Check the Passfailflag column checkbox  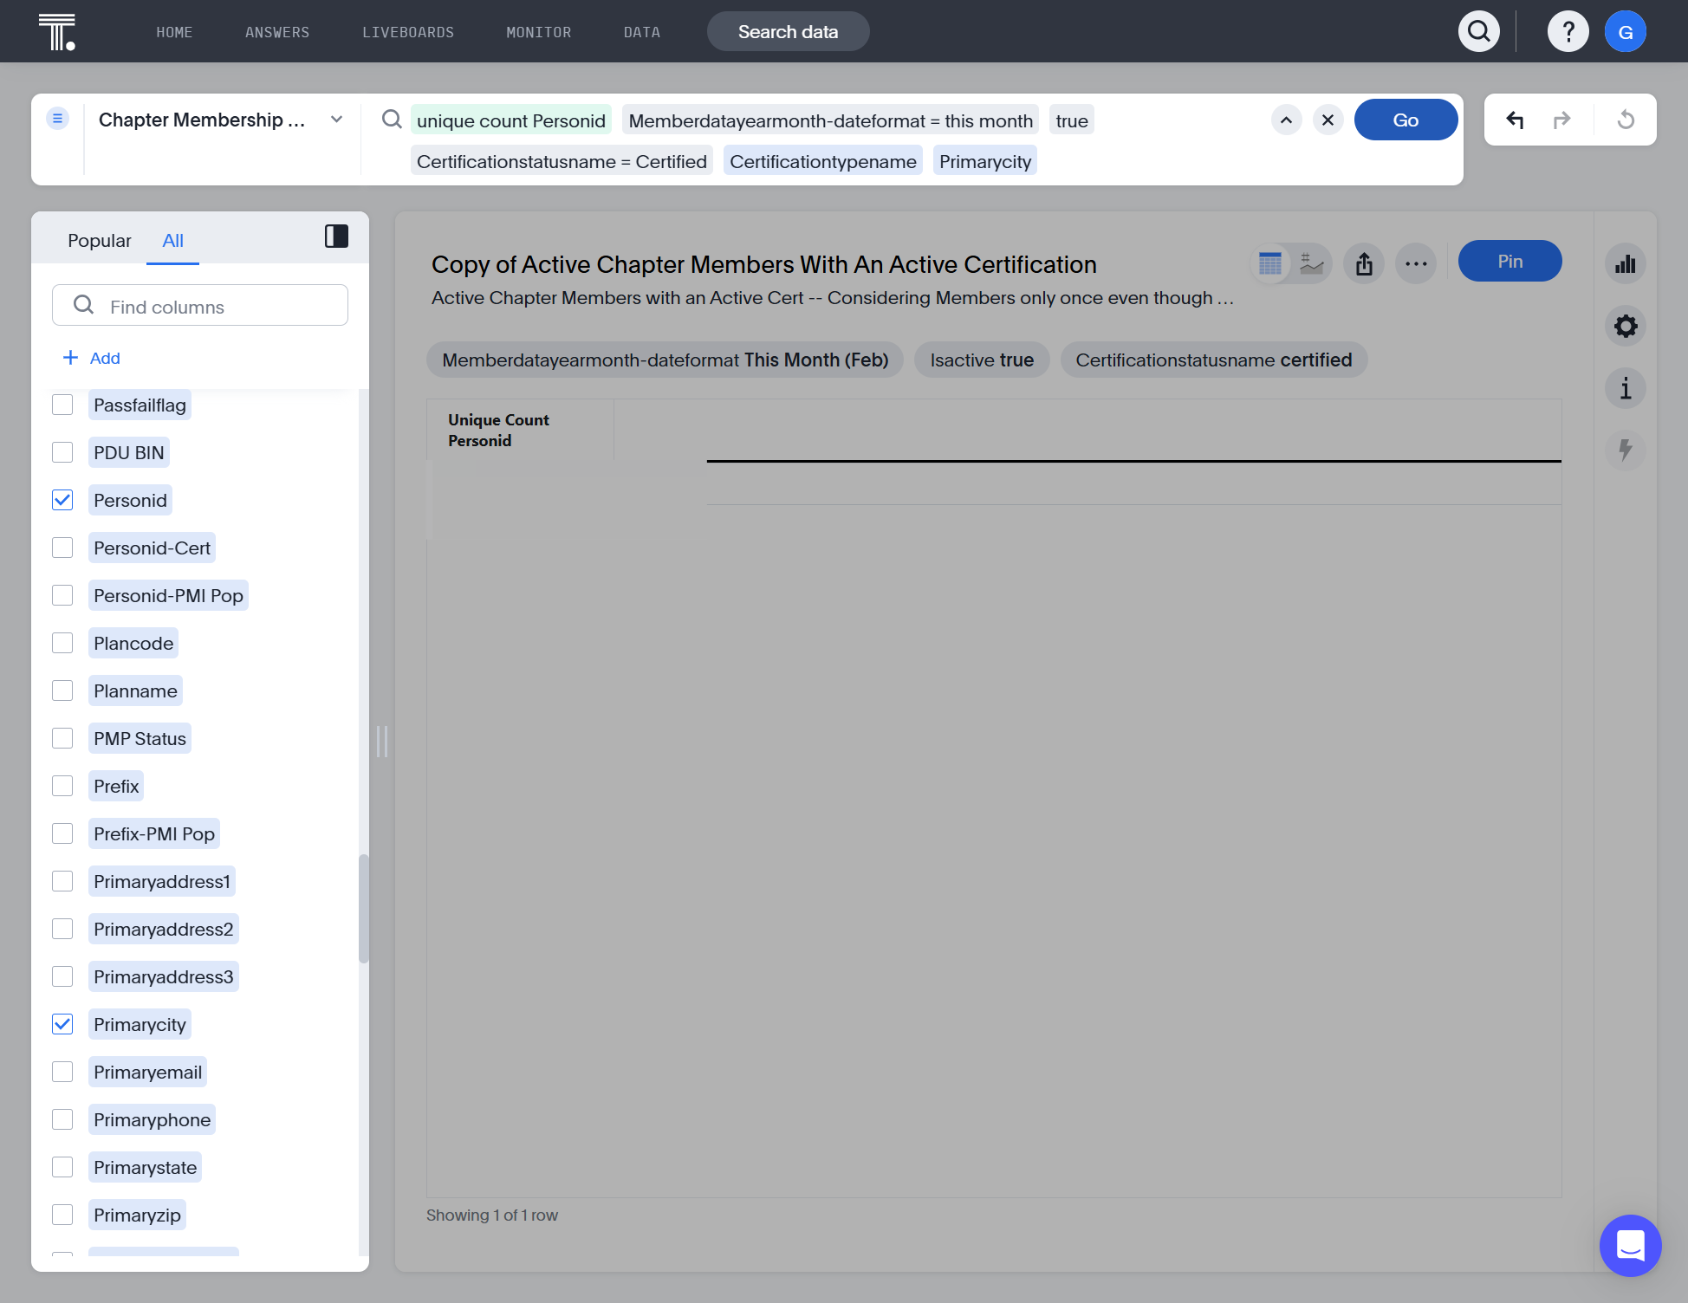(62, 405)
